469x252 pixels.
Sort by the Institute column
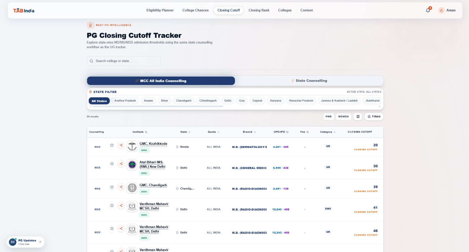click(x=140, y=132)
